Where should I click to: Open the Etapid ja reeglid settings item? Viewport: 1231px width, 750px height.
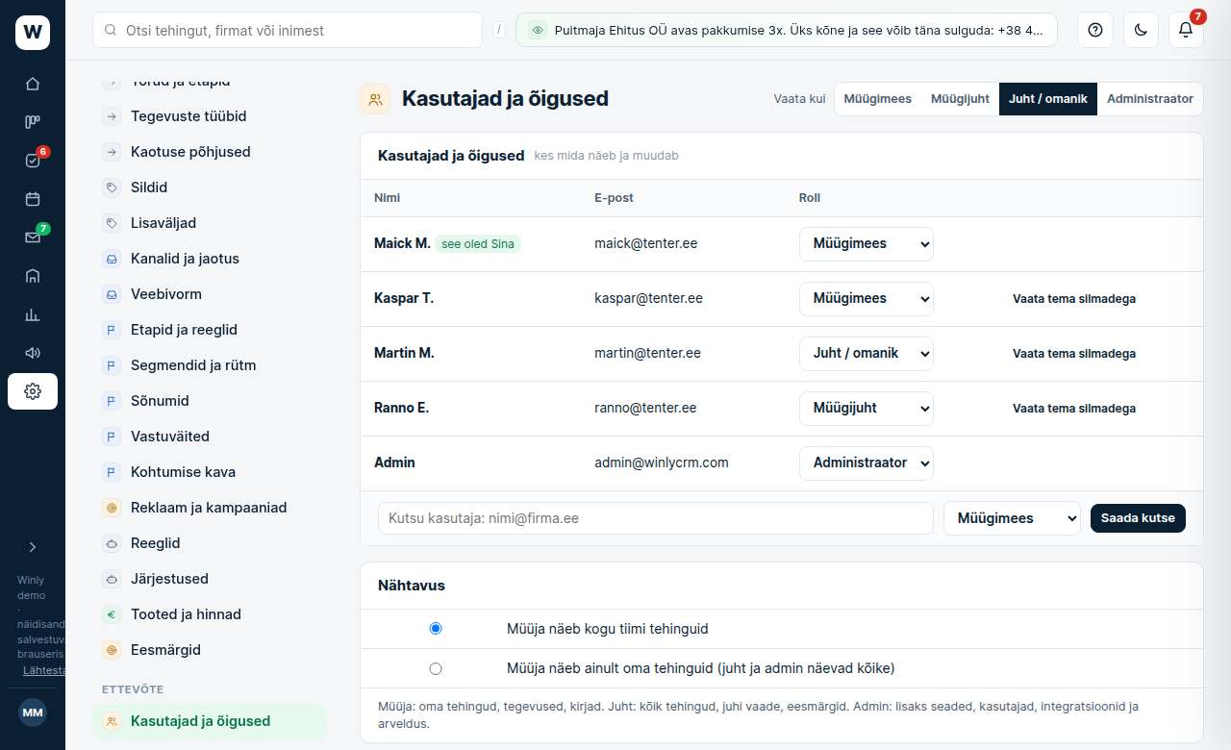pyautogui.click(x=210, y=330)
